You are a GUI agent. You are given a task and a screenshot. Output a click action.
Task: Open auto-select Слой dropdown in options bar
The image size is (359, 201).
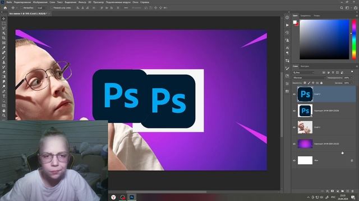tap(42, 8)
